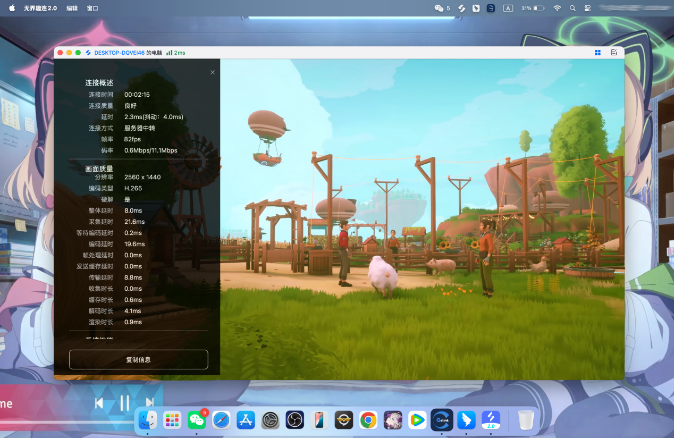Click the airship in the remote game view
This screenshot has height=438, width=674.
coord(268,137)
